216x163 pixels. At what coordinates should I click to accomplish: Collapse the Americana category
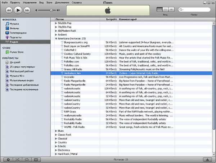pos(56,39)
